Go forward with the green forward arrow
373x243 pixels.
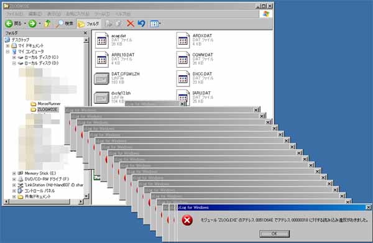click(x=32, y=24)
